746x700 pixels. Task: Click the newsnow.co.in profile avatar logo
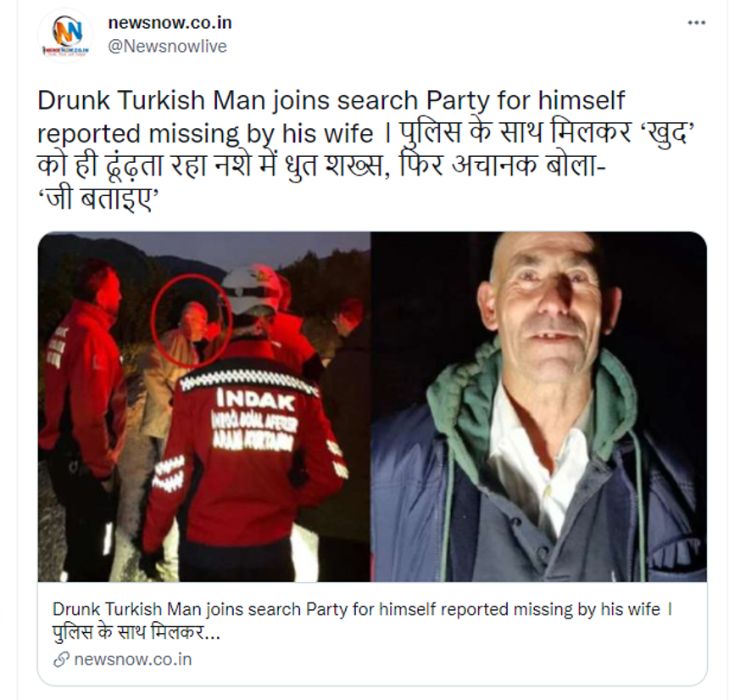[x=65, y=36]
